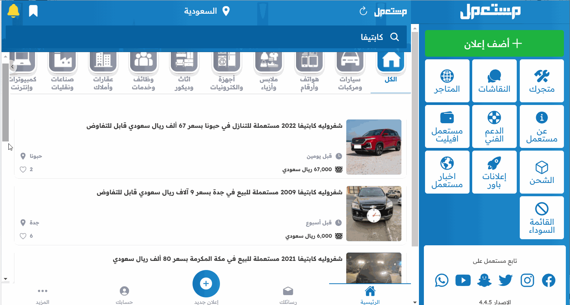Click the blue إعلان جديد plus button
The image size is (570, 305).
pos(206,283)
